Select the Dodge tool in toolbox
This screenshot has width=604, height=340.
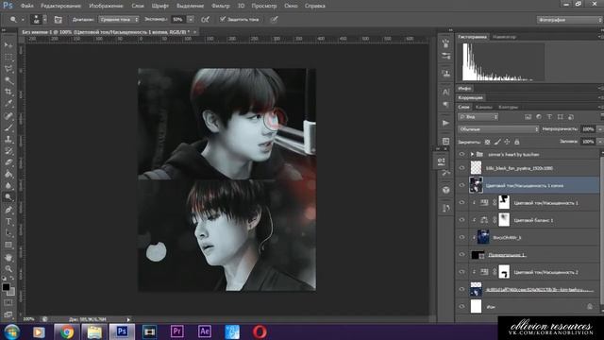(8, 197)
